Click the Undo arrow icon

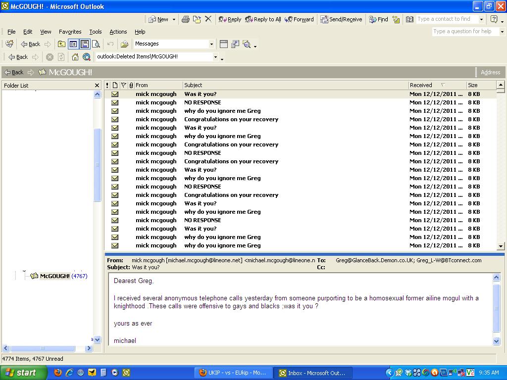(x=110, y=44)
